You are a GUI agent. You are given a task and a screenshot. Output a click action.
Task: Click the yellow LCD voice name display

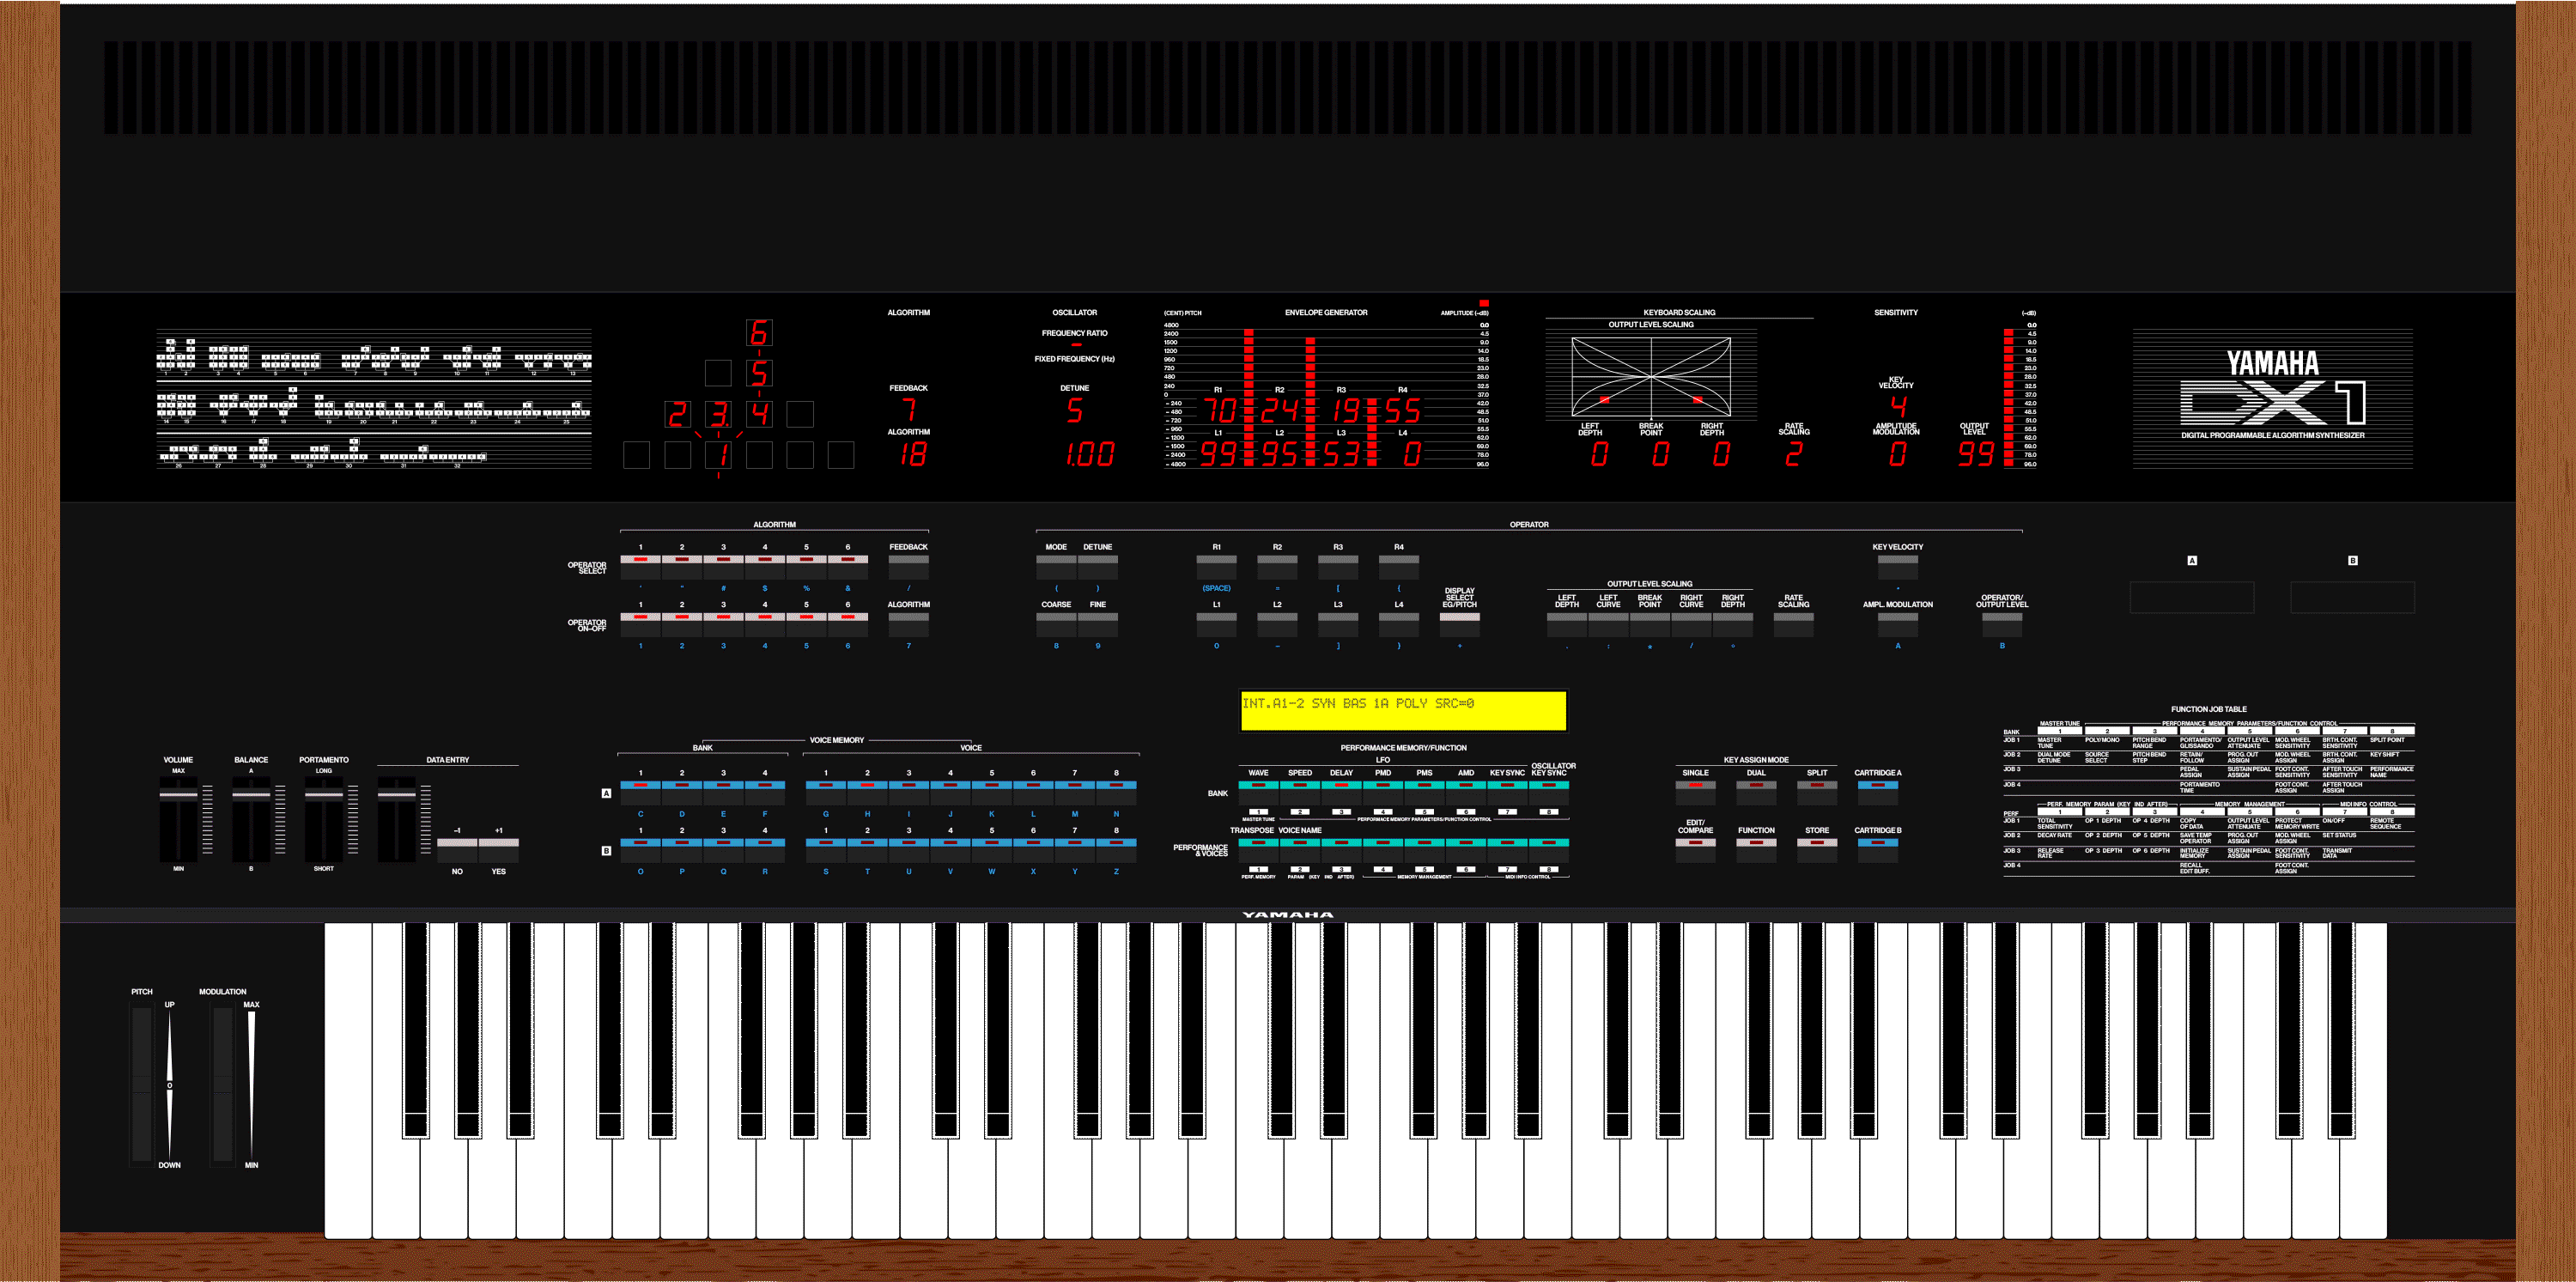(1403, 710)
